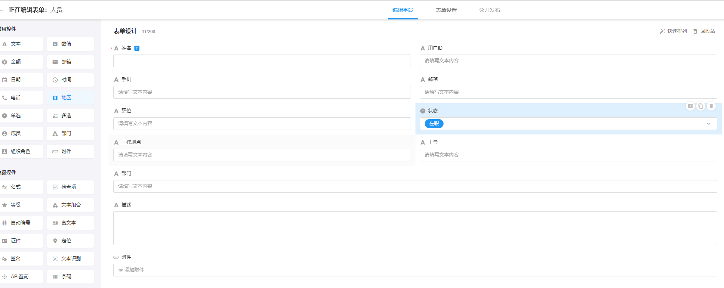Pick the 定位 location control
This screenshot has width=724, height=288.
pos(70,241)
